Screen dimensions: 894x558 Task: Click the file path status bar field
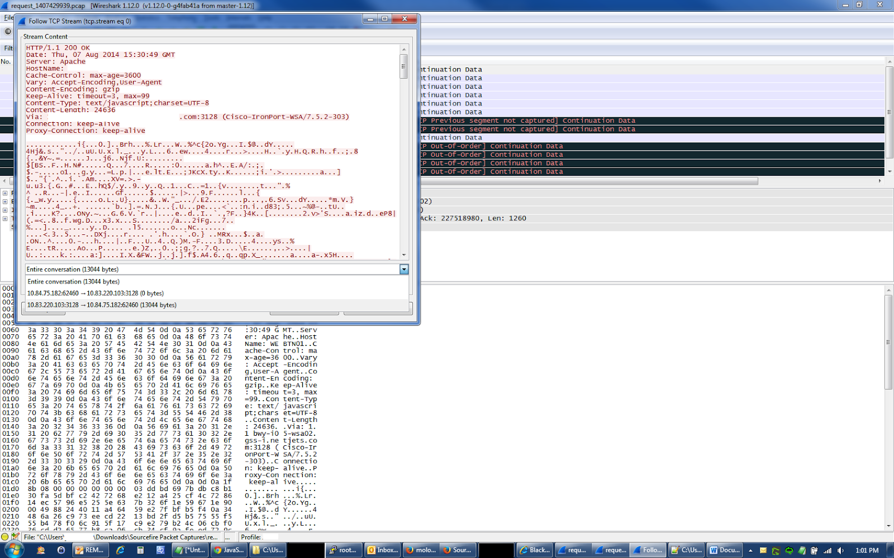pyautogui.click(x=122, y=537)
